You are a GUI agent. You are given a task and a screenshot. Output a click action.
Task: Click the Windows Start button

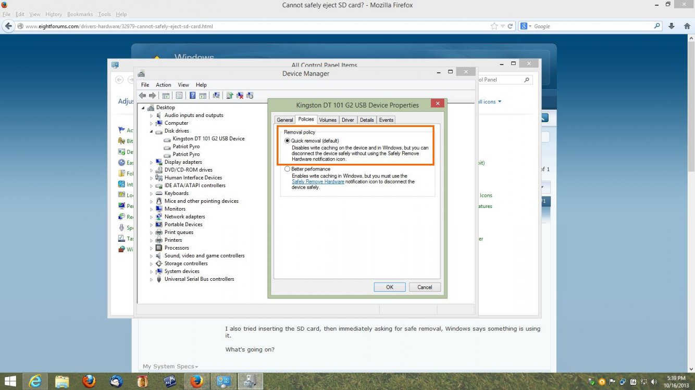tap(10, 381)
